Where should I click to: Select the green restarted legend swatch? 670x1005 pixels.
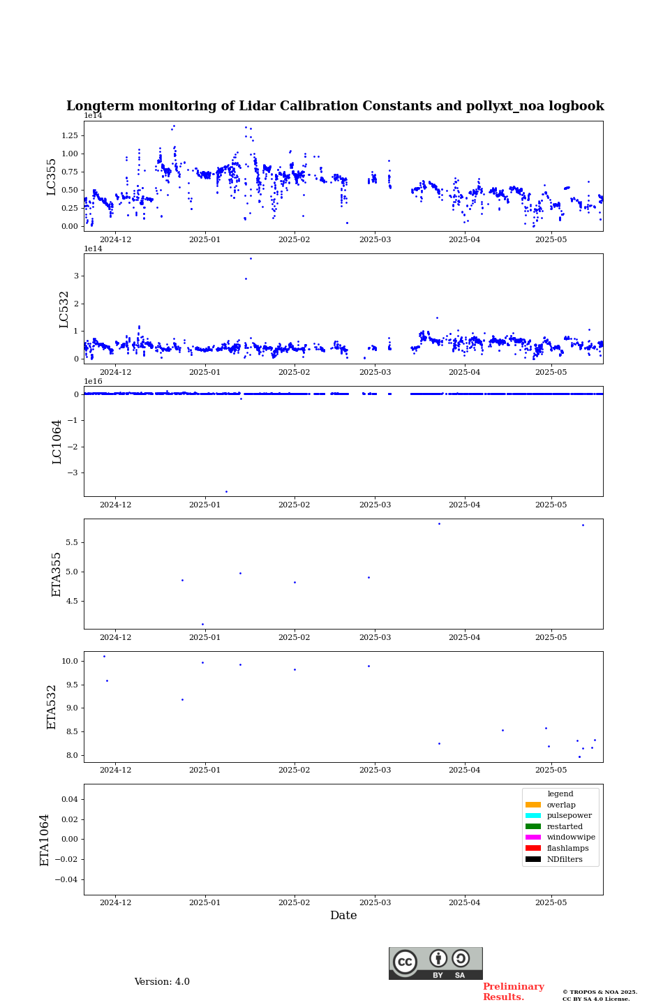click(533, 826)
